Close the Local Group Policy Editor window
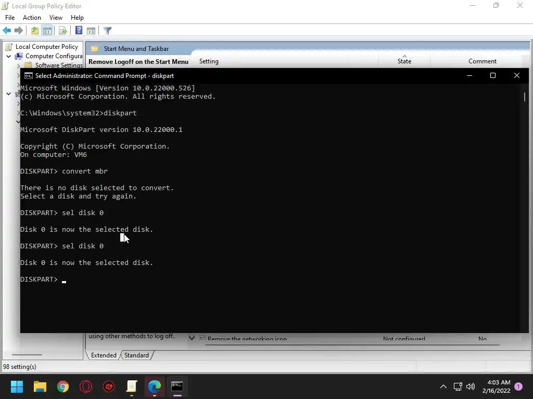This screenshot has height=399, width=533. (x=520, y=6)
